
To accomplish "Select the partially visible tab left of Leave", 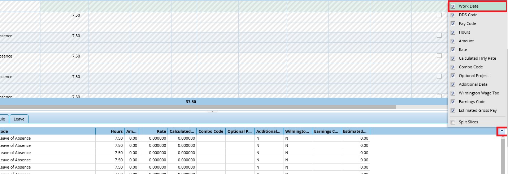I will tap(3, 119).
